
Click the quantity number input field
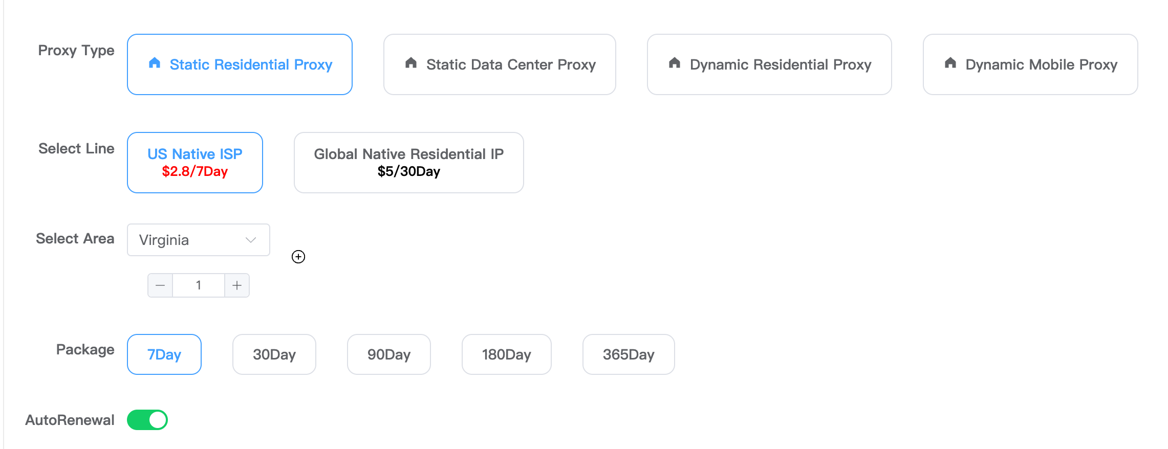199,285
